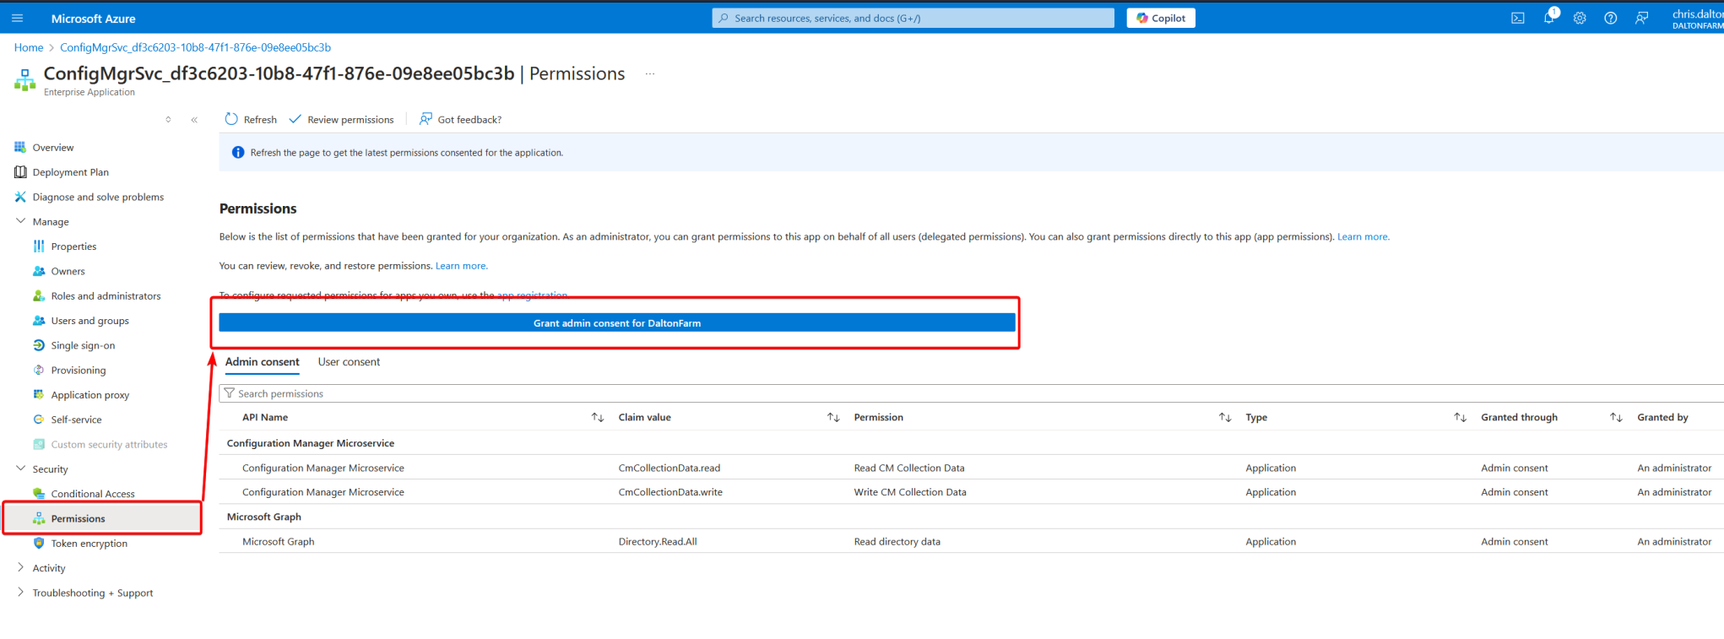Click the Write CM Collection Data permission
The width and height of the screenshot is (1724, 639).
point(909,492)
